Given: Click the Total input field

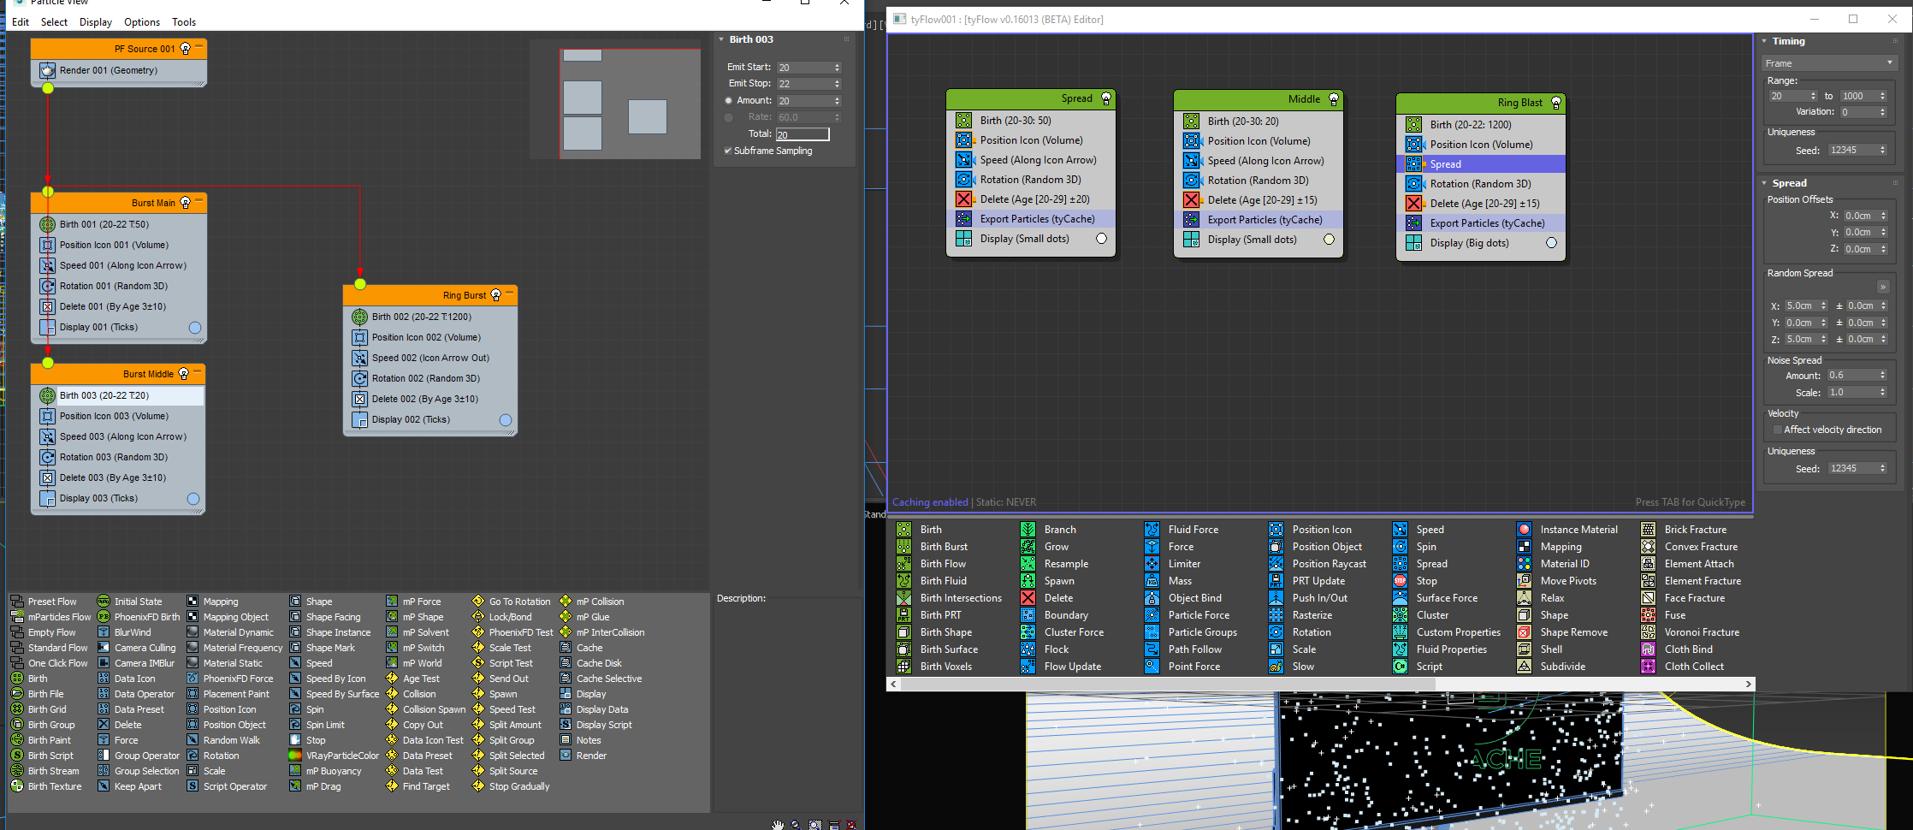Looking at the screenshot, I should coord(802,134).
